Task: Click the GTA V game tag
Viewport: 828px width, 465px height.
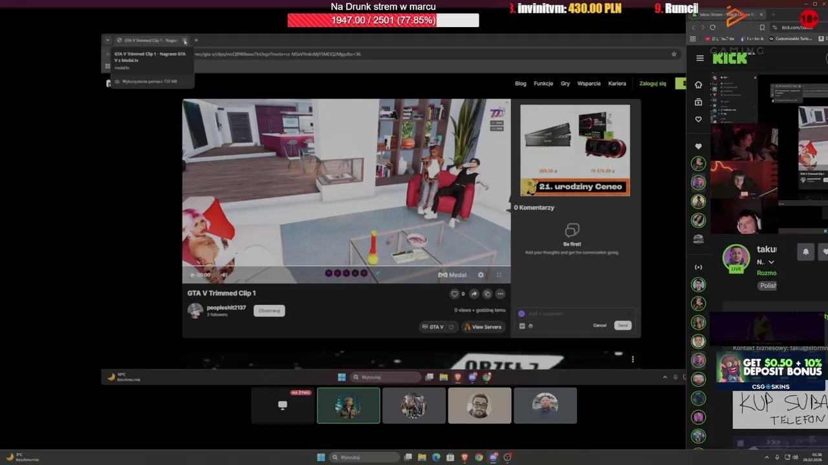Action: pos(433,327)
